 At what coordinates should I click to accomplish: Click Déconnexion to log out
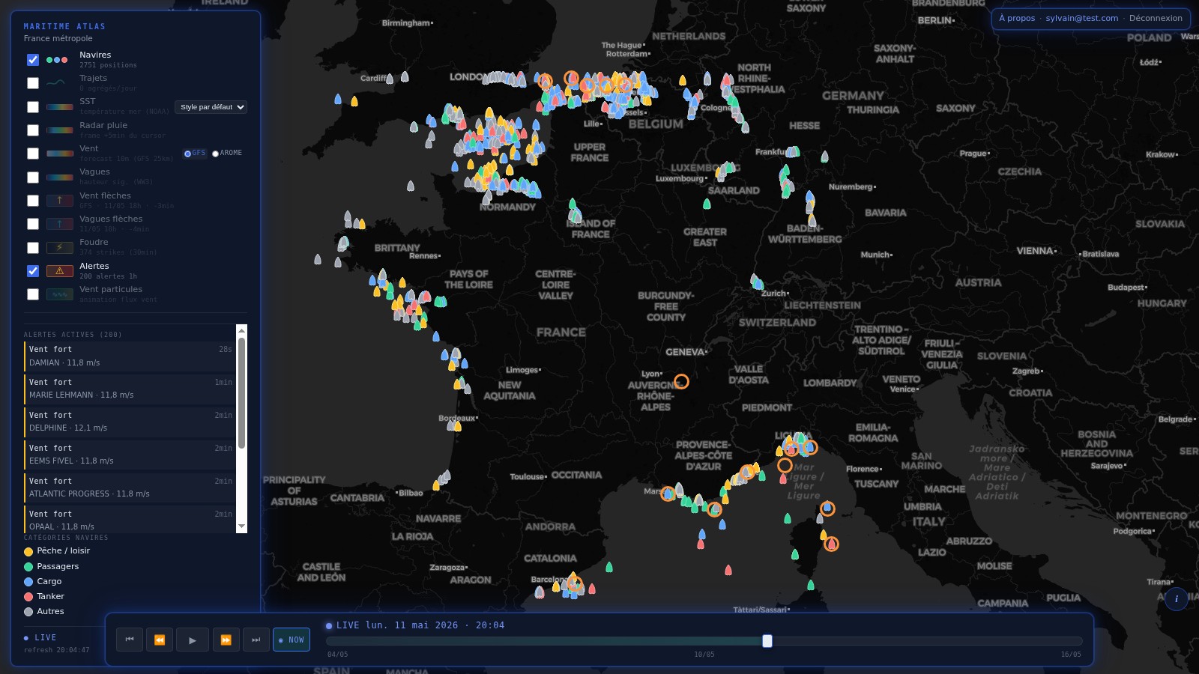click(x=1156, y=19)
